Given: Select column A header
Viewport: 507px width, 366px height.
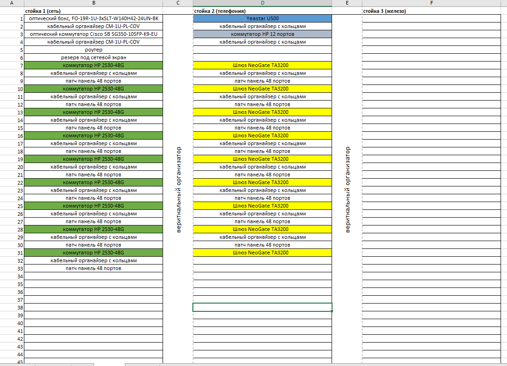Looking at the screenshot, I should [x=12, y=3].
